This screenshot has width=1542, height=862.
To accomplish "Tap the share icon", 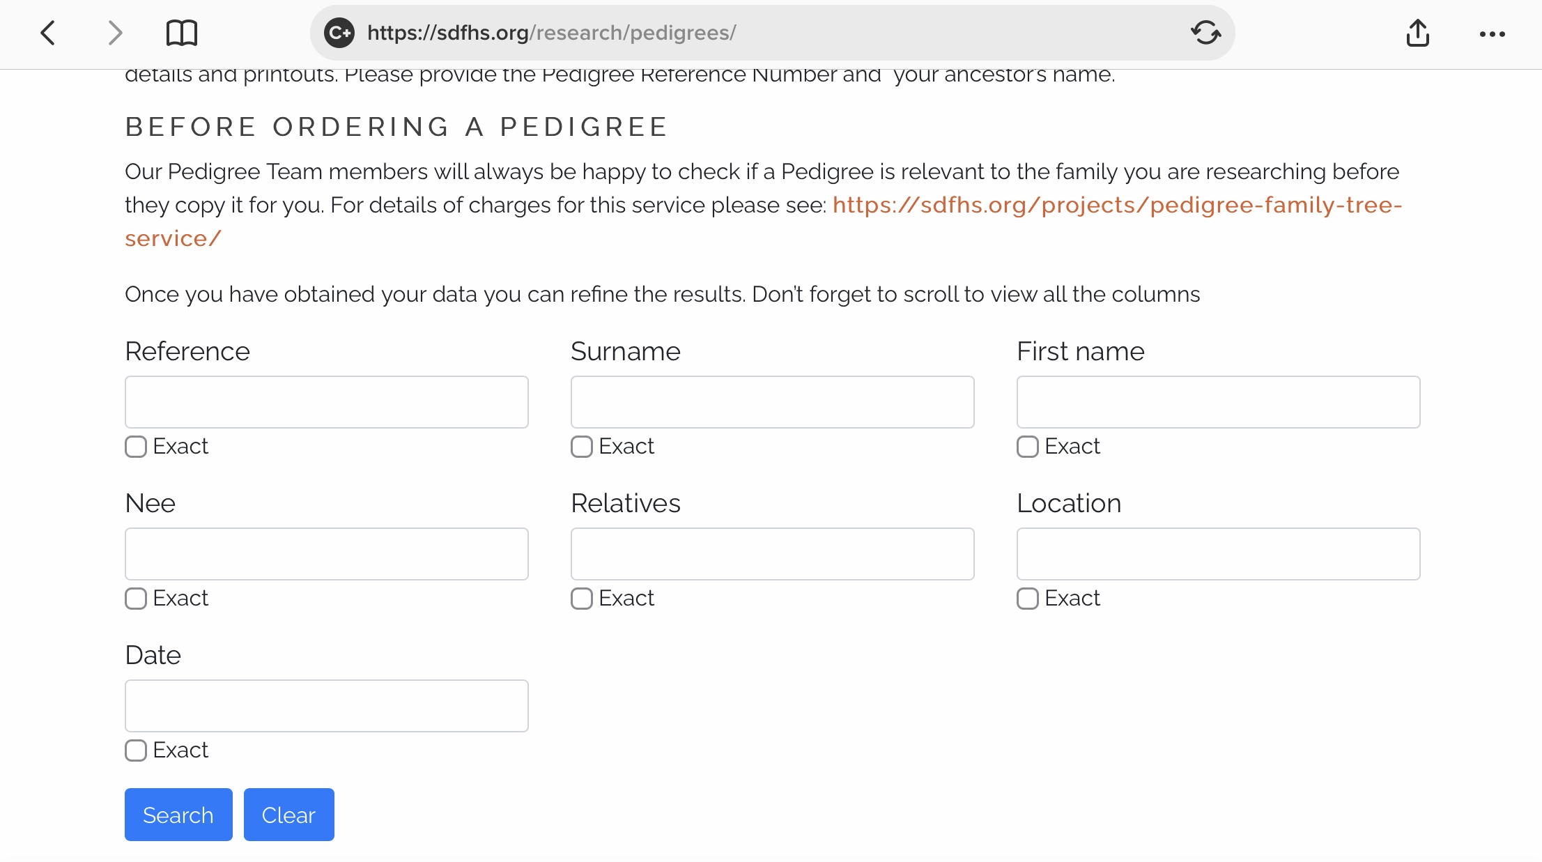I will (1417, 33).
